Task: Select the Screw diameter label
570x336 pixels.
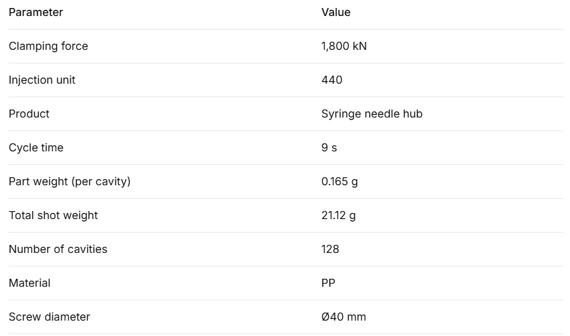Action: [49, 317]
